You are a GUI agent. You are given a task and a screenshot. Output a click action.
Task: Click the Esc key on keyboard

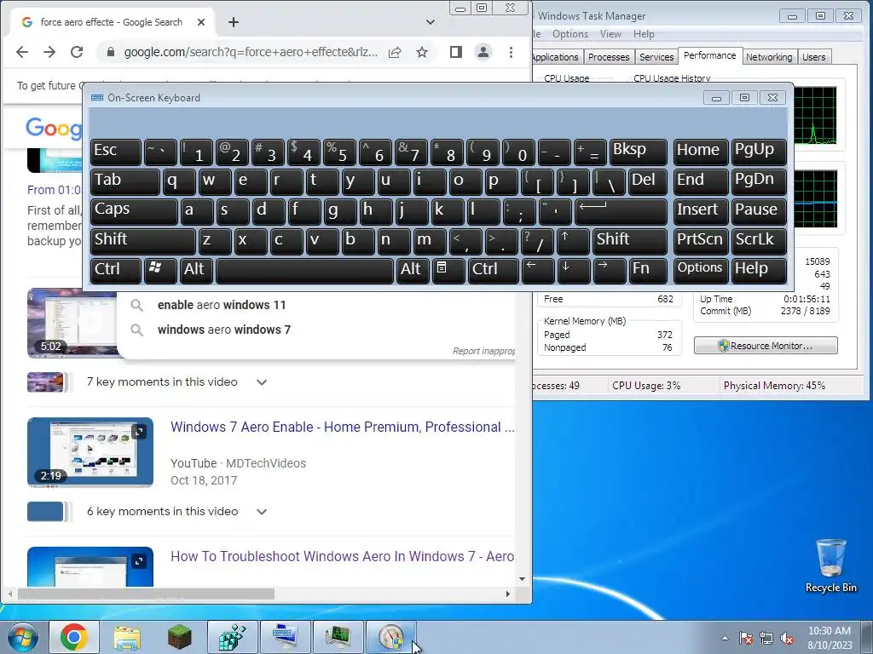(x=116, y=152)
